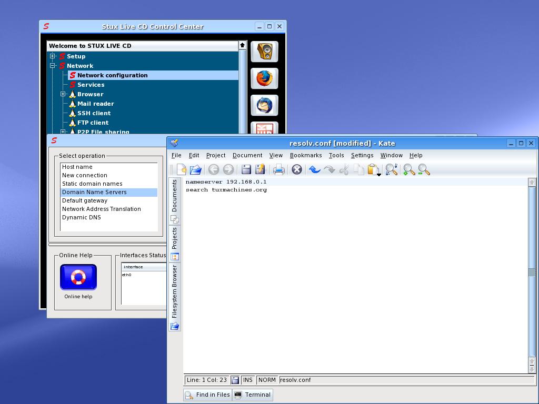Open the Terminal panel in Kate

click(253, 395)
